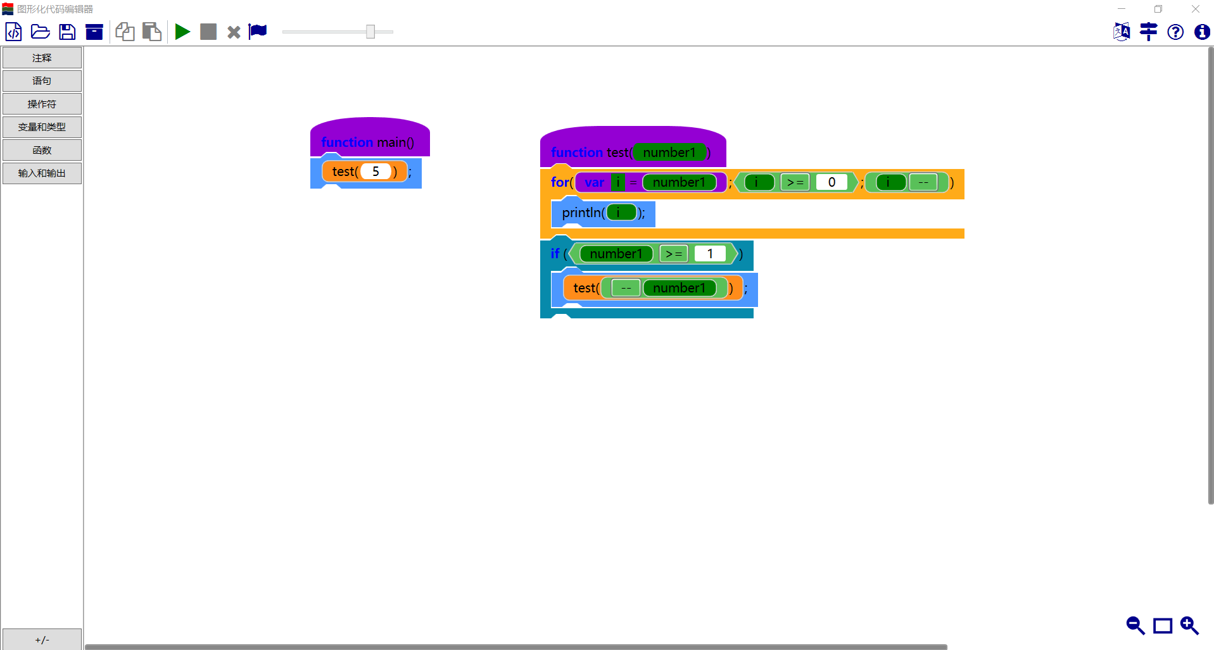
Task: Edit the value 5 in test call
Action: pos(376,172)
